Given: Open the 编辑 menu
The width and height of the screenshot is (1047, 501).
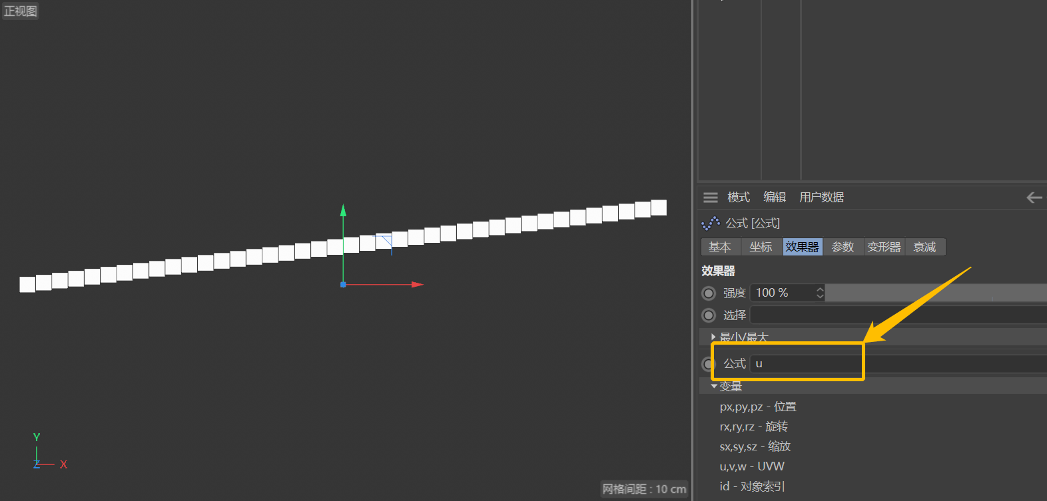Looking at the screenshot, I should (775, 198).
